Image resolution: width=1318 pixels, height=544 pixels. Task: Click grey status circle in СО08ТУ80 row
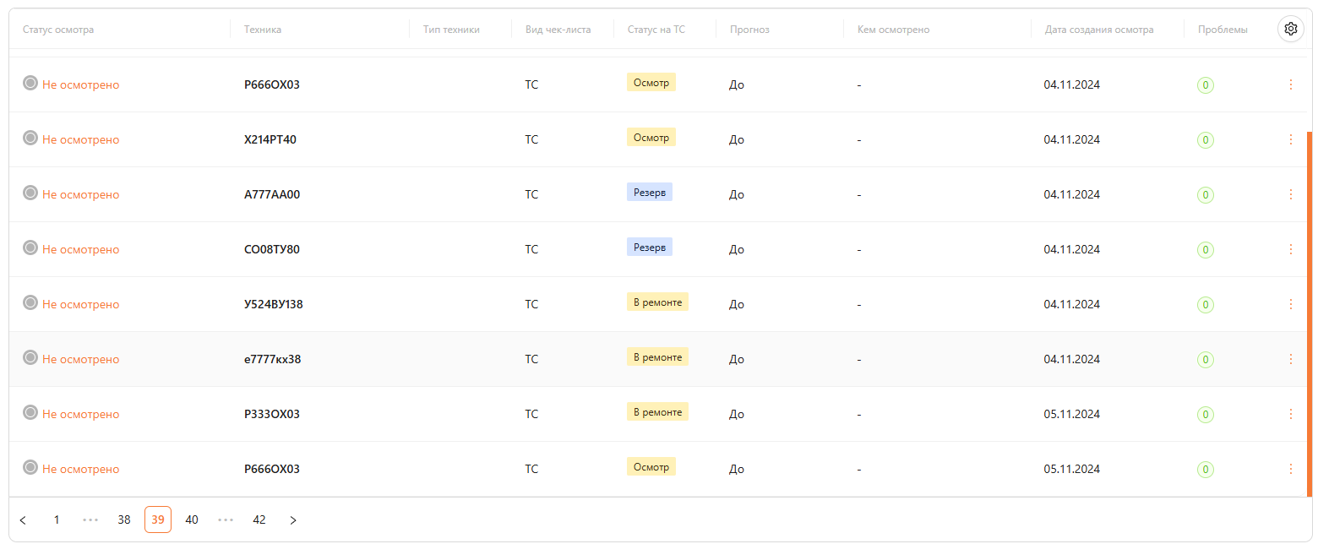[x=30, y=248]
